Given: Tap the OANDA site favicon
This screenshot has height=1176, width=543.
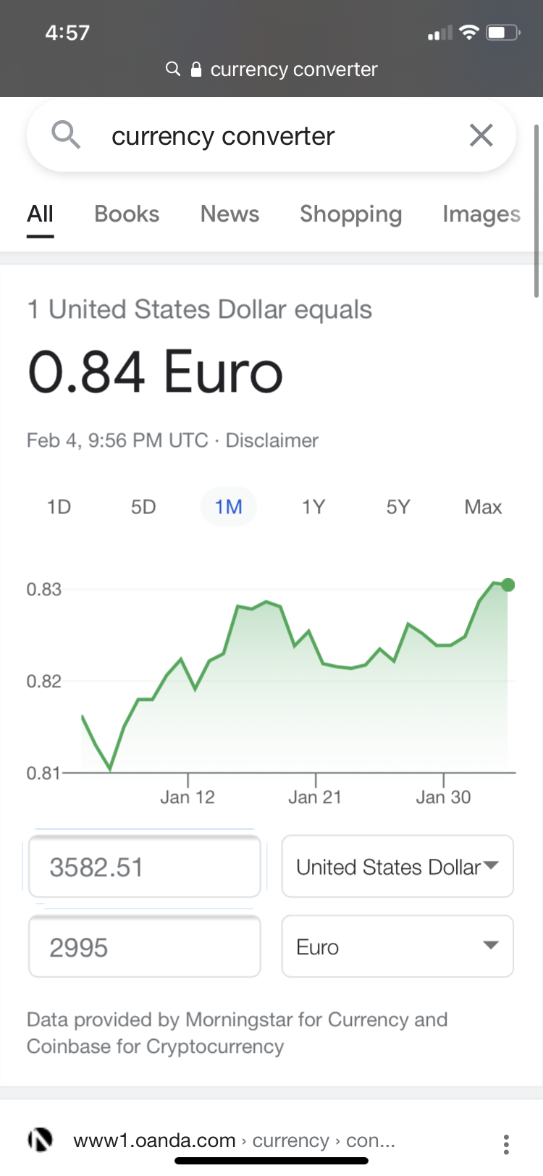Looking at the screenshot, I should pos(41,1140).
